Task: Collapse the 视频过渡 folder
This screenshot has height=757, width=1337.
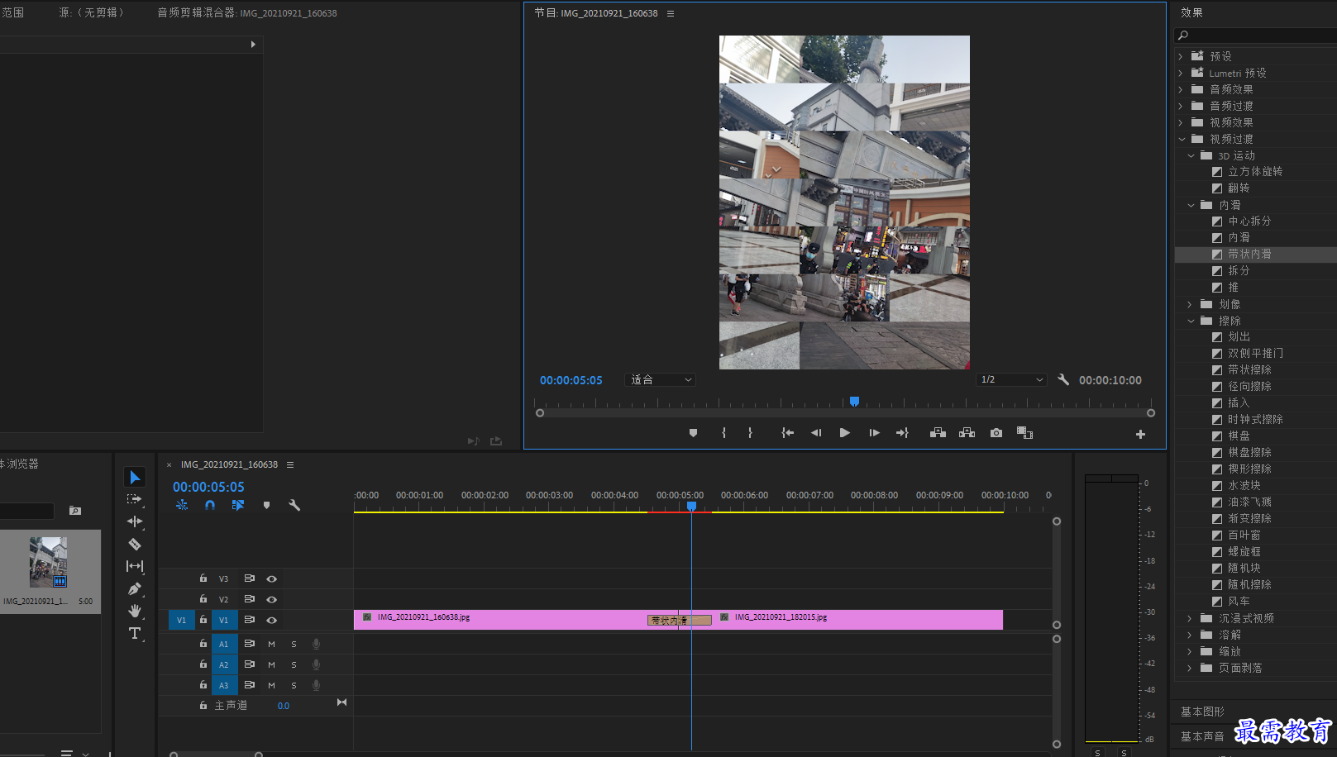Action: coord(1182,139)
